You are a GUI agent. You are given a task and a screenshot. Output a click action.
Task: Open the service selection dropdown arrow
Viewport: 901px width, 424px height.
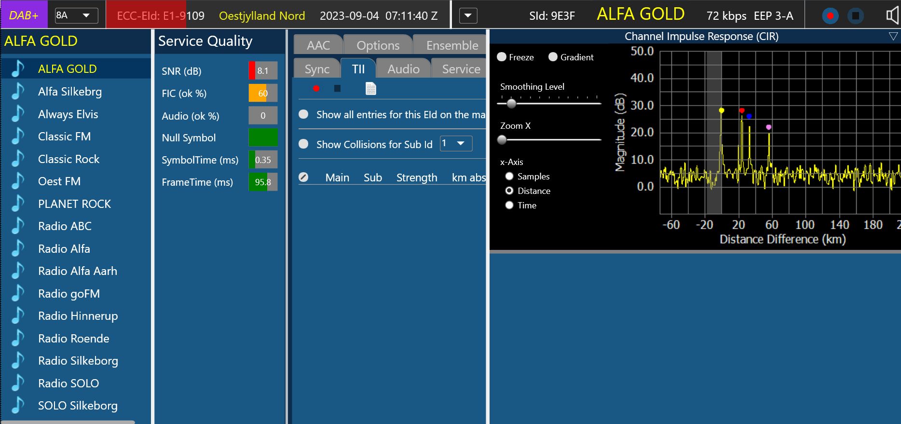468,16
